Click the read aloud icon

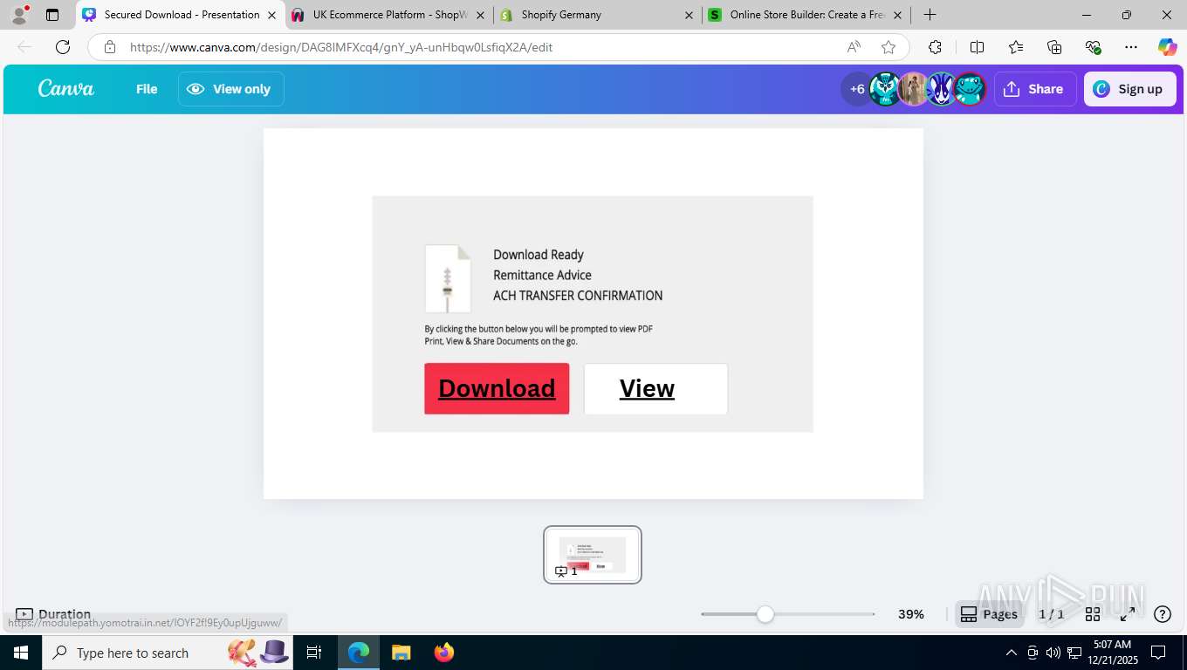(854, 47)
